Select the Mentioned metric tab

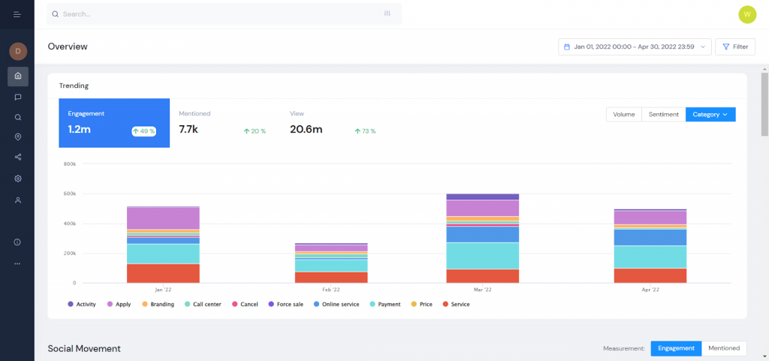point(222,123)
